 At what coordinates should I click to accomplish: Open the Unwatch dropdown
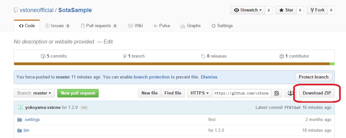[248, 10]
